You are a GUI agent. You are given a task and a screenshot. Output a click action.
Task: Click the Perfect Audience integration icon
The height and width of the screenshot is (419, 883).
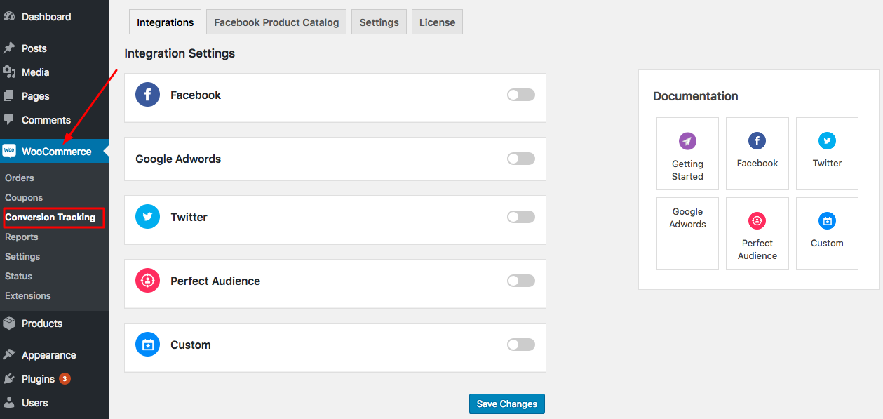click(x=147, y=281)
